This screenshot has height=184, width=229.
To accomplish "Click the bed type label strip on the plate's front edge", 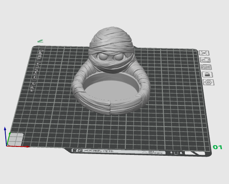I will pyautogui.click(x=118, y=152).
